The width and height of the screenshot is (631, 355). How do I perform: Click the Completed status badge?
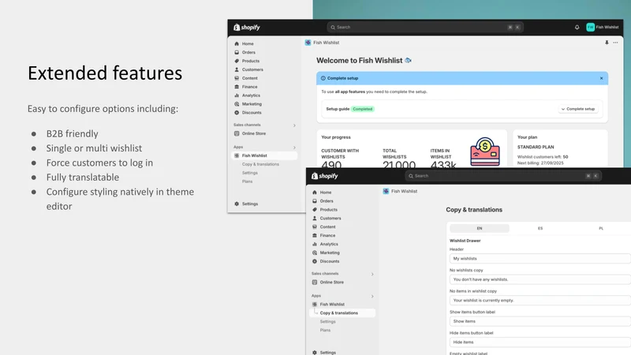(363, 109)
